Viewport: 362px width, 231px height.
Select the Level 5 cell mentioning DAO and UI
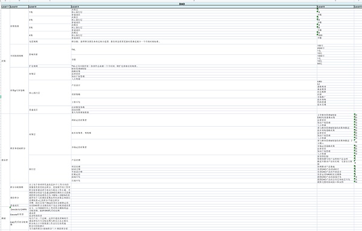335,169
